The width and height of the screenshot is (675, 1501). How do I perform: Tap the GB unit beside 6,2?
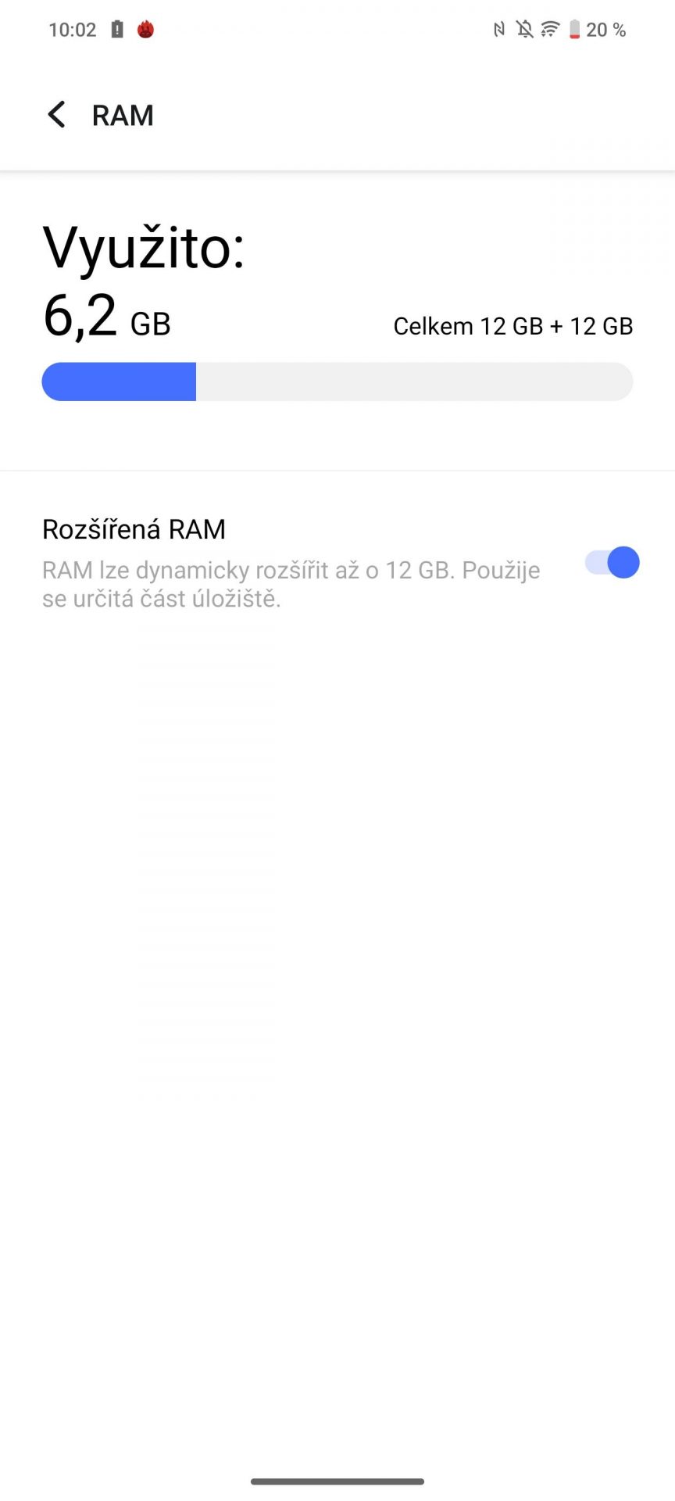pos(150,324)
